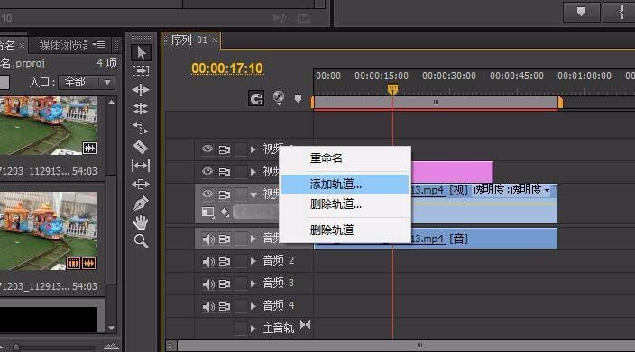Select the Razor tool
Image resolution: width=635 pixels, height=352 pixels.
(141, 147)
